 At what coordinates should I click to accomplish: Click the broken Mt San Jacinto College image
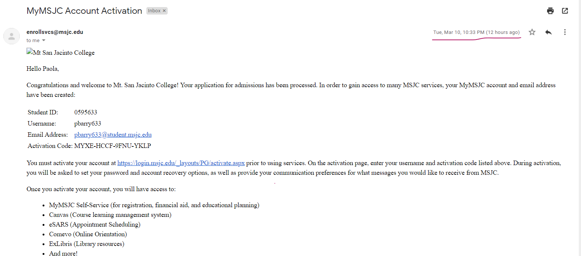[x=60, y=53]
